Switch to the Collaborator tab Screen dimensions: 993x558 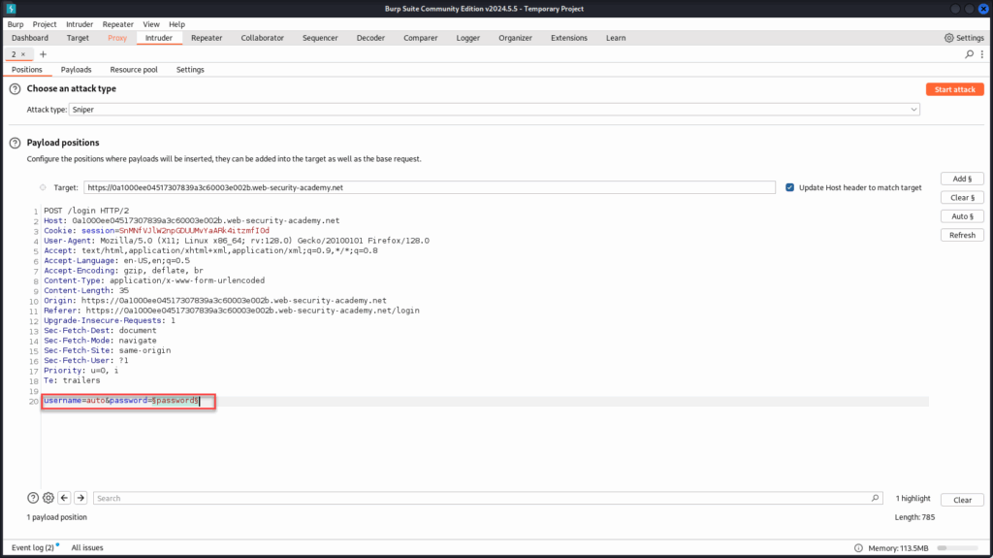(x=262, y=38)
